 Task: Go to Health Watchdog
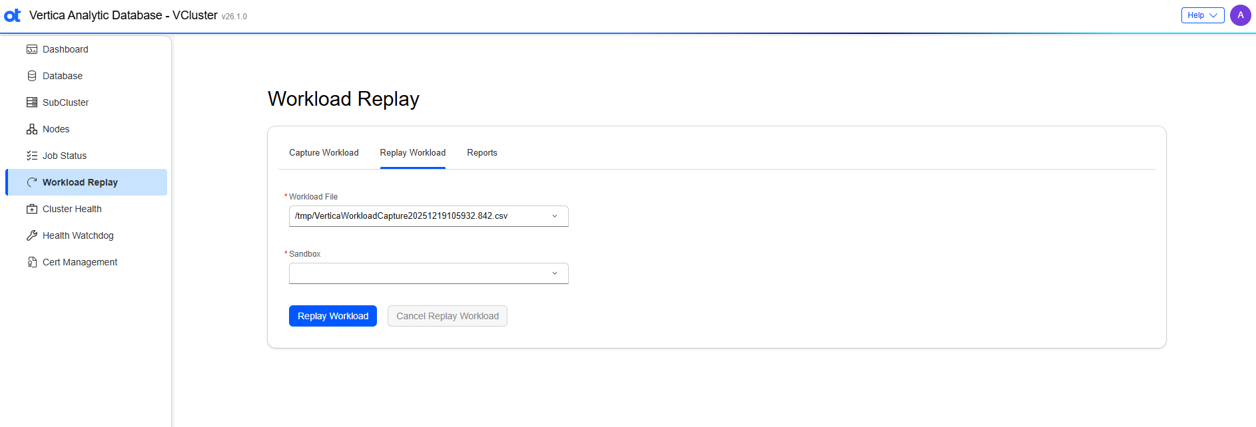[87, 235]
